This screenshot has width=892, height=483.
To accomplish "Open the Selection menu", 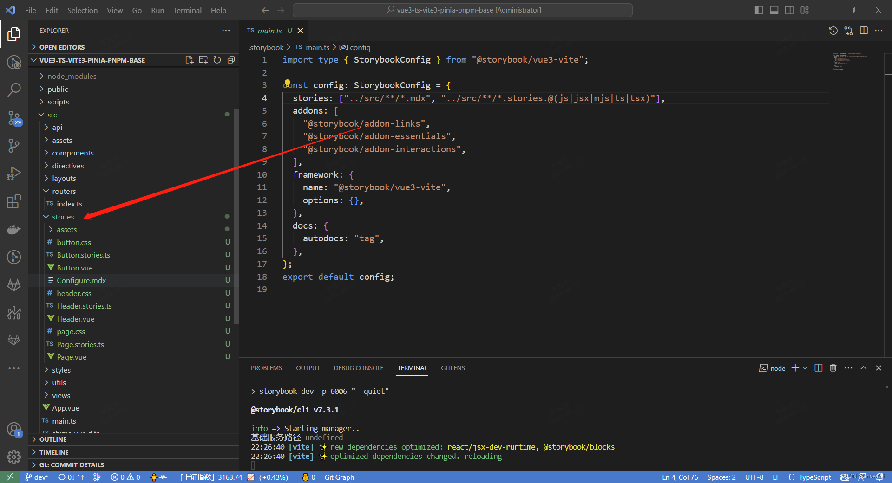I will 82,10.
